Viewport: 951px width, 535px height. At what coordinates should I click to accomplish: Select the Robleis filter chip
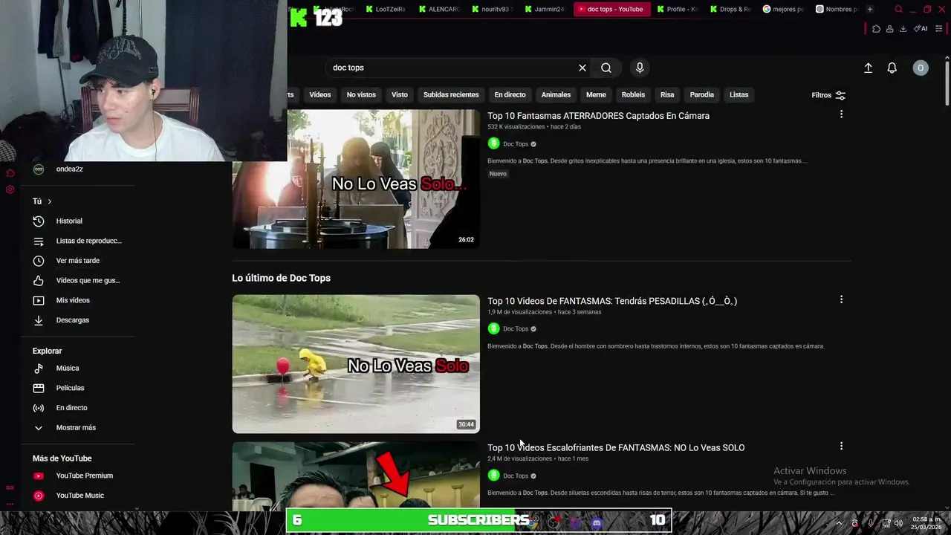[x=633, y=94]
